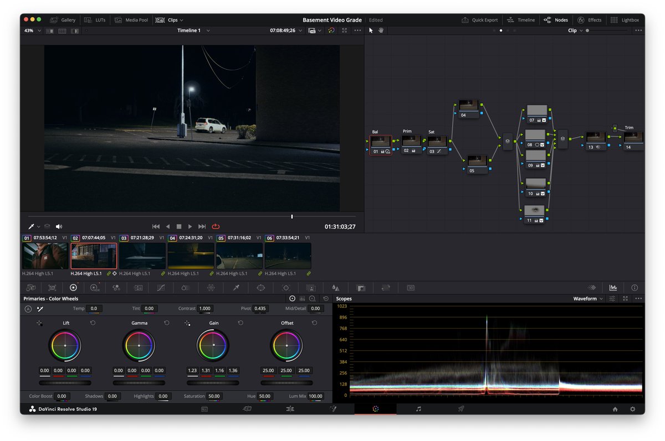
Task: Switch to the Color page
Action: 375,409
